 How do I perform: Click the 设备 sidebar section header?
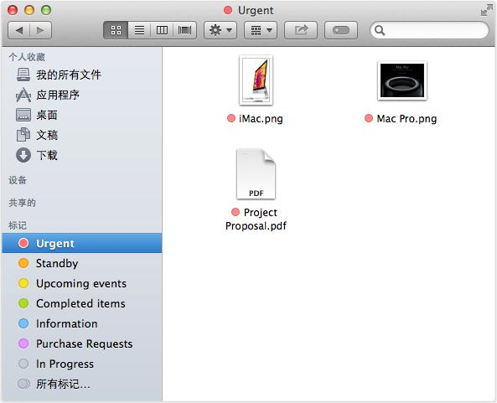[x=18, y=180]
